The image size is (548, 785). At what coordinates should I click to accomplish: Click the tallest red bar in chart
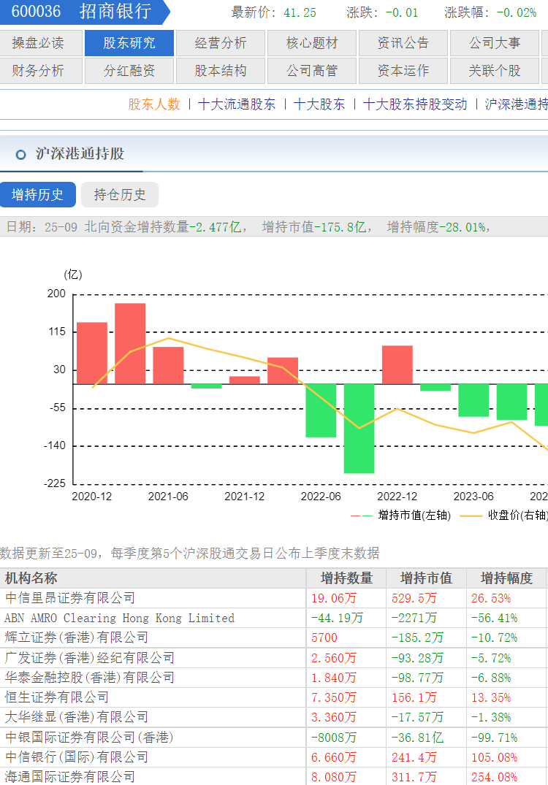tap(130, 343)
